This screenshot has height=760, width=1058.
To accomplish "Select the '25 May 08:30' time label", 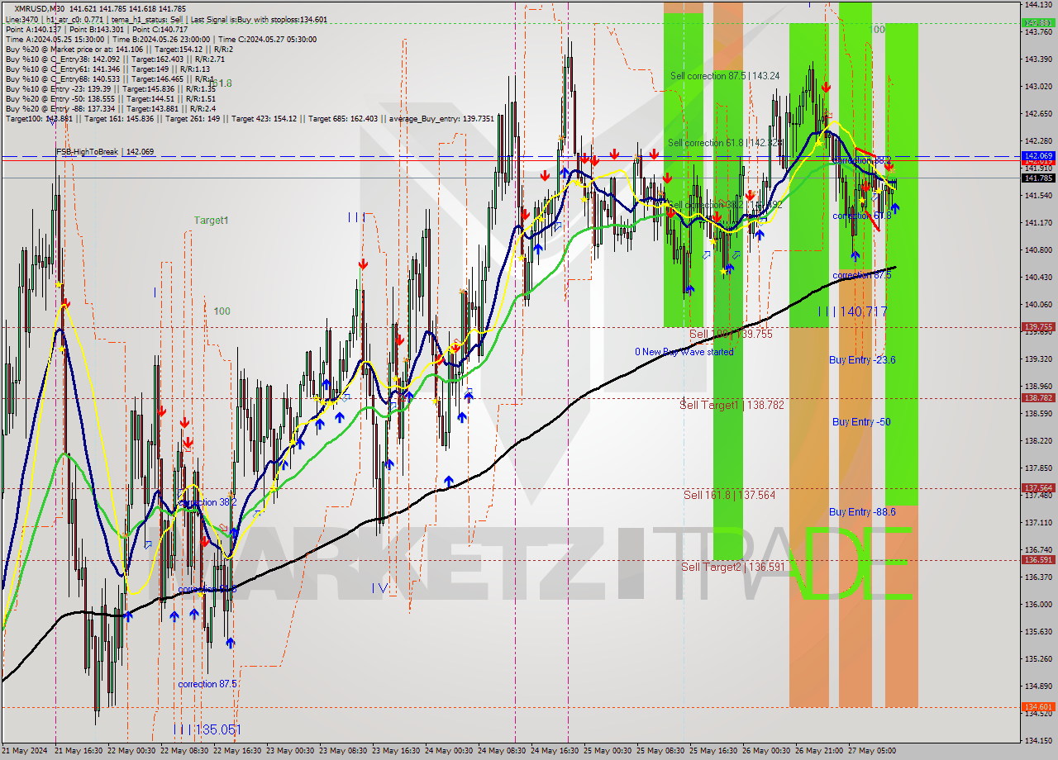I will [x=661, y=751].
